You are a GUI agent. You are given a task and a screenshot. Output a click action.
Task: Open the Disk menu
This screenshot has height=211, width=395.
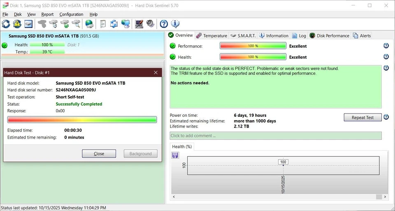18,14
